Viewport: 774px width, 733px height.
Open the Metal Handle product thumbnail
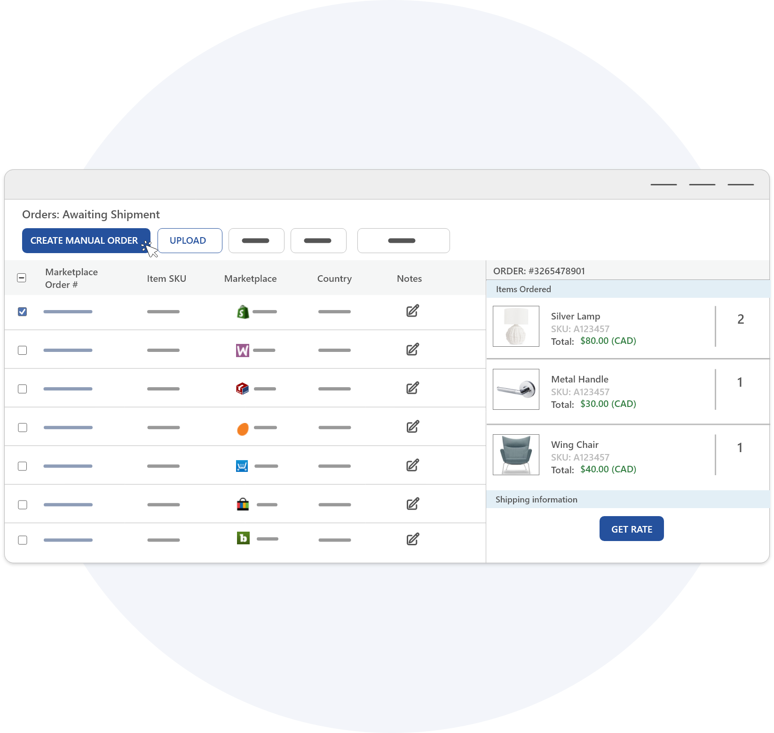pyautogui.click(x=516, y=389)
